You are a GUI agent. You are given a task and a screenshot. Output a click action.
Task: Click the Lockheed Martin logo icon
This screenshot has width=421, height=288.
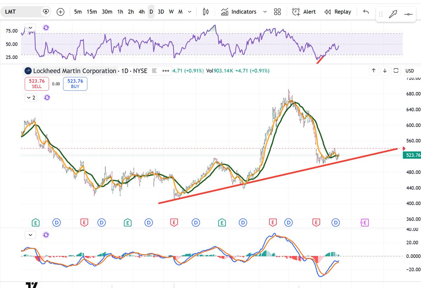tap(28, 71)
